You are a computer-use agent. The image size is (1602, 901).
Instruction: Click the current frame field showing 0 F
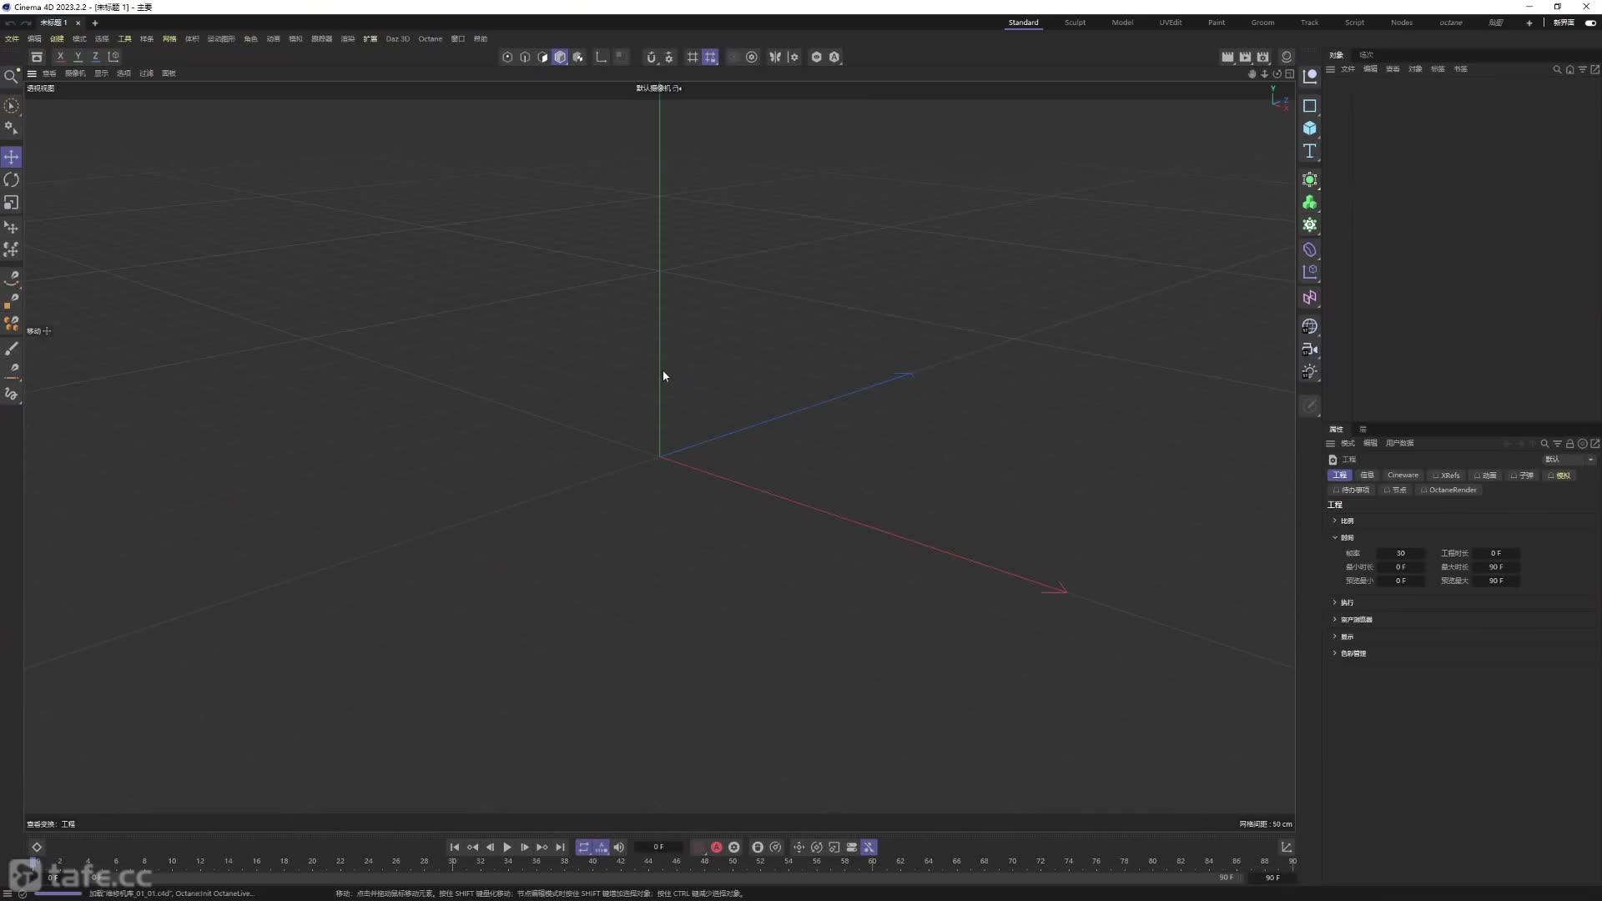(x=658, y=847)
